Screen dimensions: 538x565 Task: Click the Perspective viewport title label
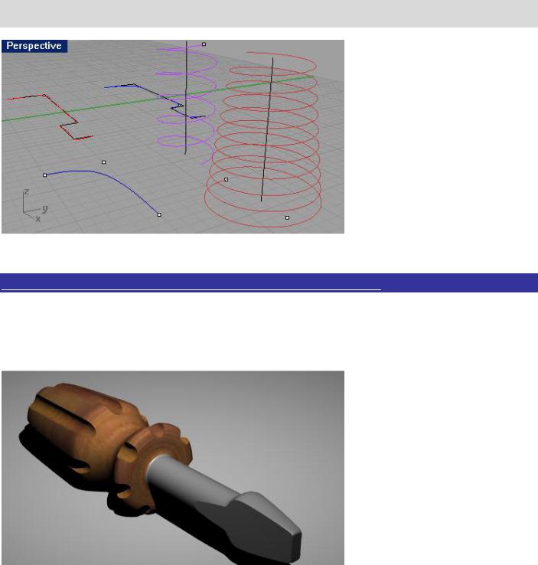34,46
